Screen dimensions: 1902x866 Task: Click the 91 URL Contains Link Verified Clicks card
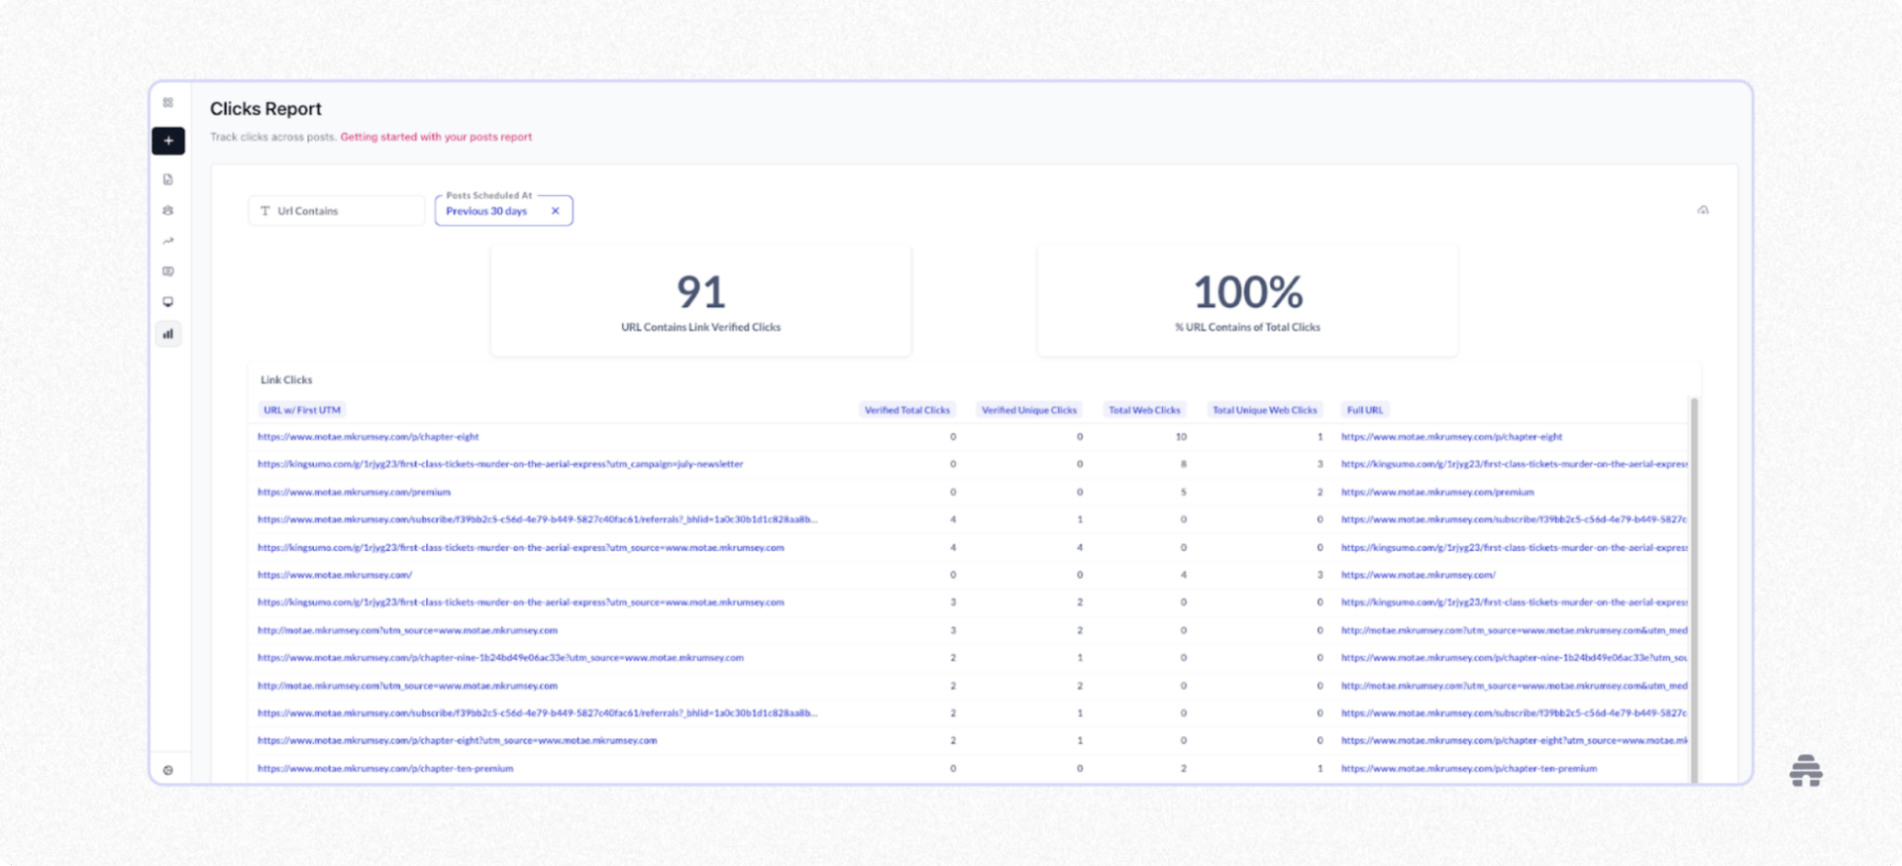701,300
